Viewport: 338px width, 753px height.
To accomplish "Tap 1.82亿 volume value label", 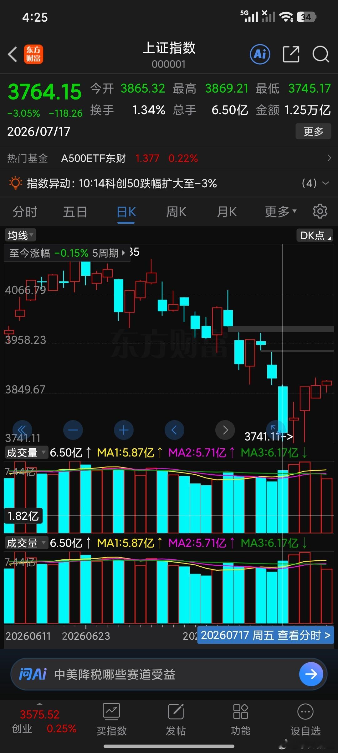I will pos(23,516).
